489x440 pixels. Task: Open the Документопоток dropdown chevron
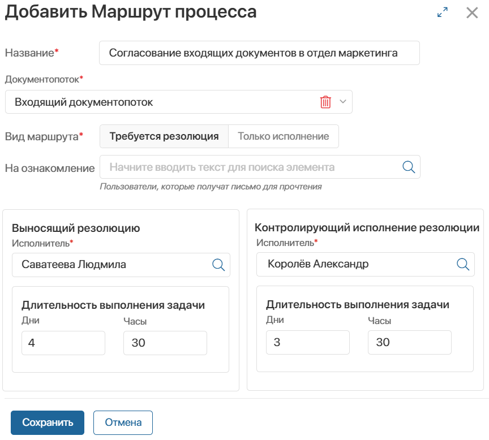click(344, 102)
